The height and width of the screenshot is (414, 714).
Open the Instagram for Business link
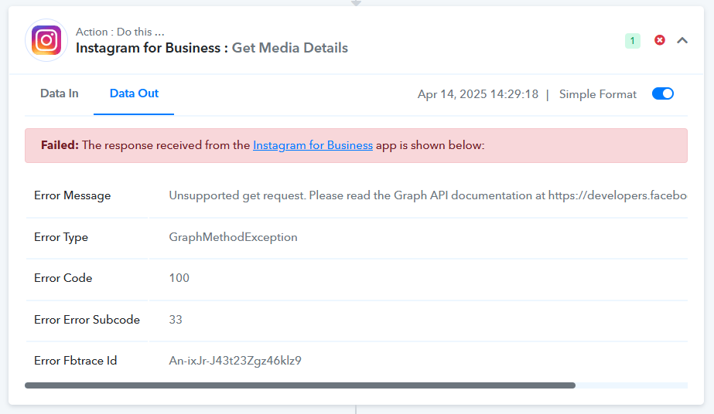(x=313, y=145)
